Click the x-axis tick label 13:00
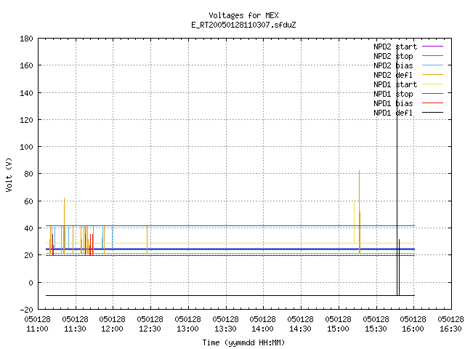This screenshot has height=349, width=465. pos(187,329)
